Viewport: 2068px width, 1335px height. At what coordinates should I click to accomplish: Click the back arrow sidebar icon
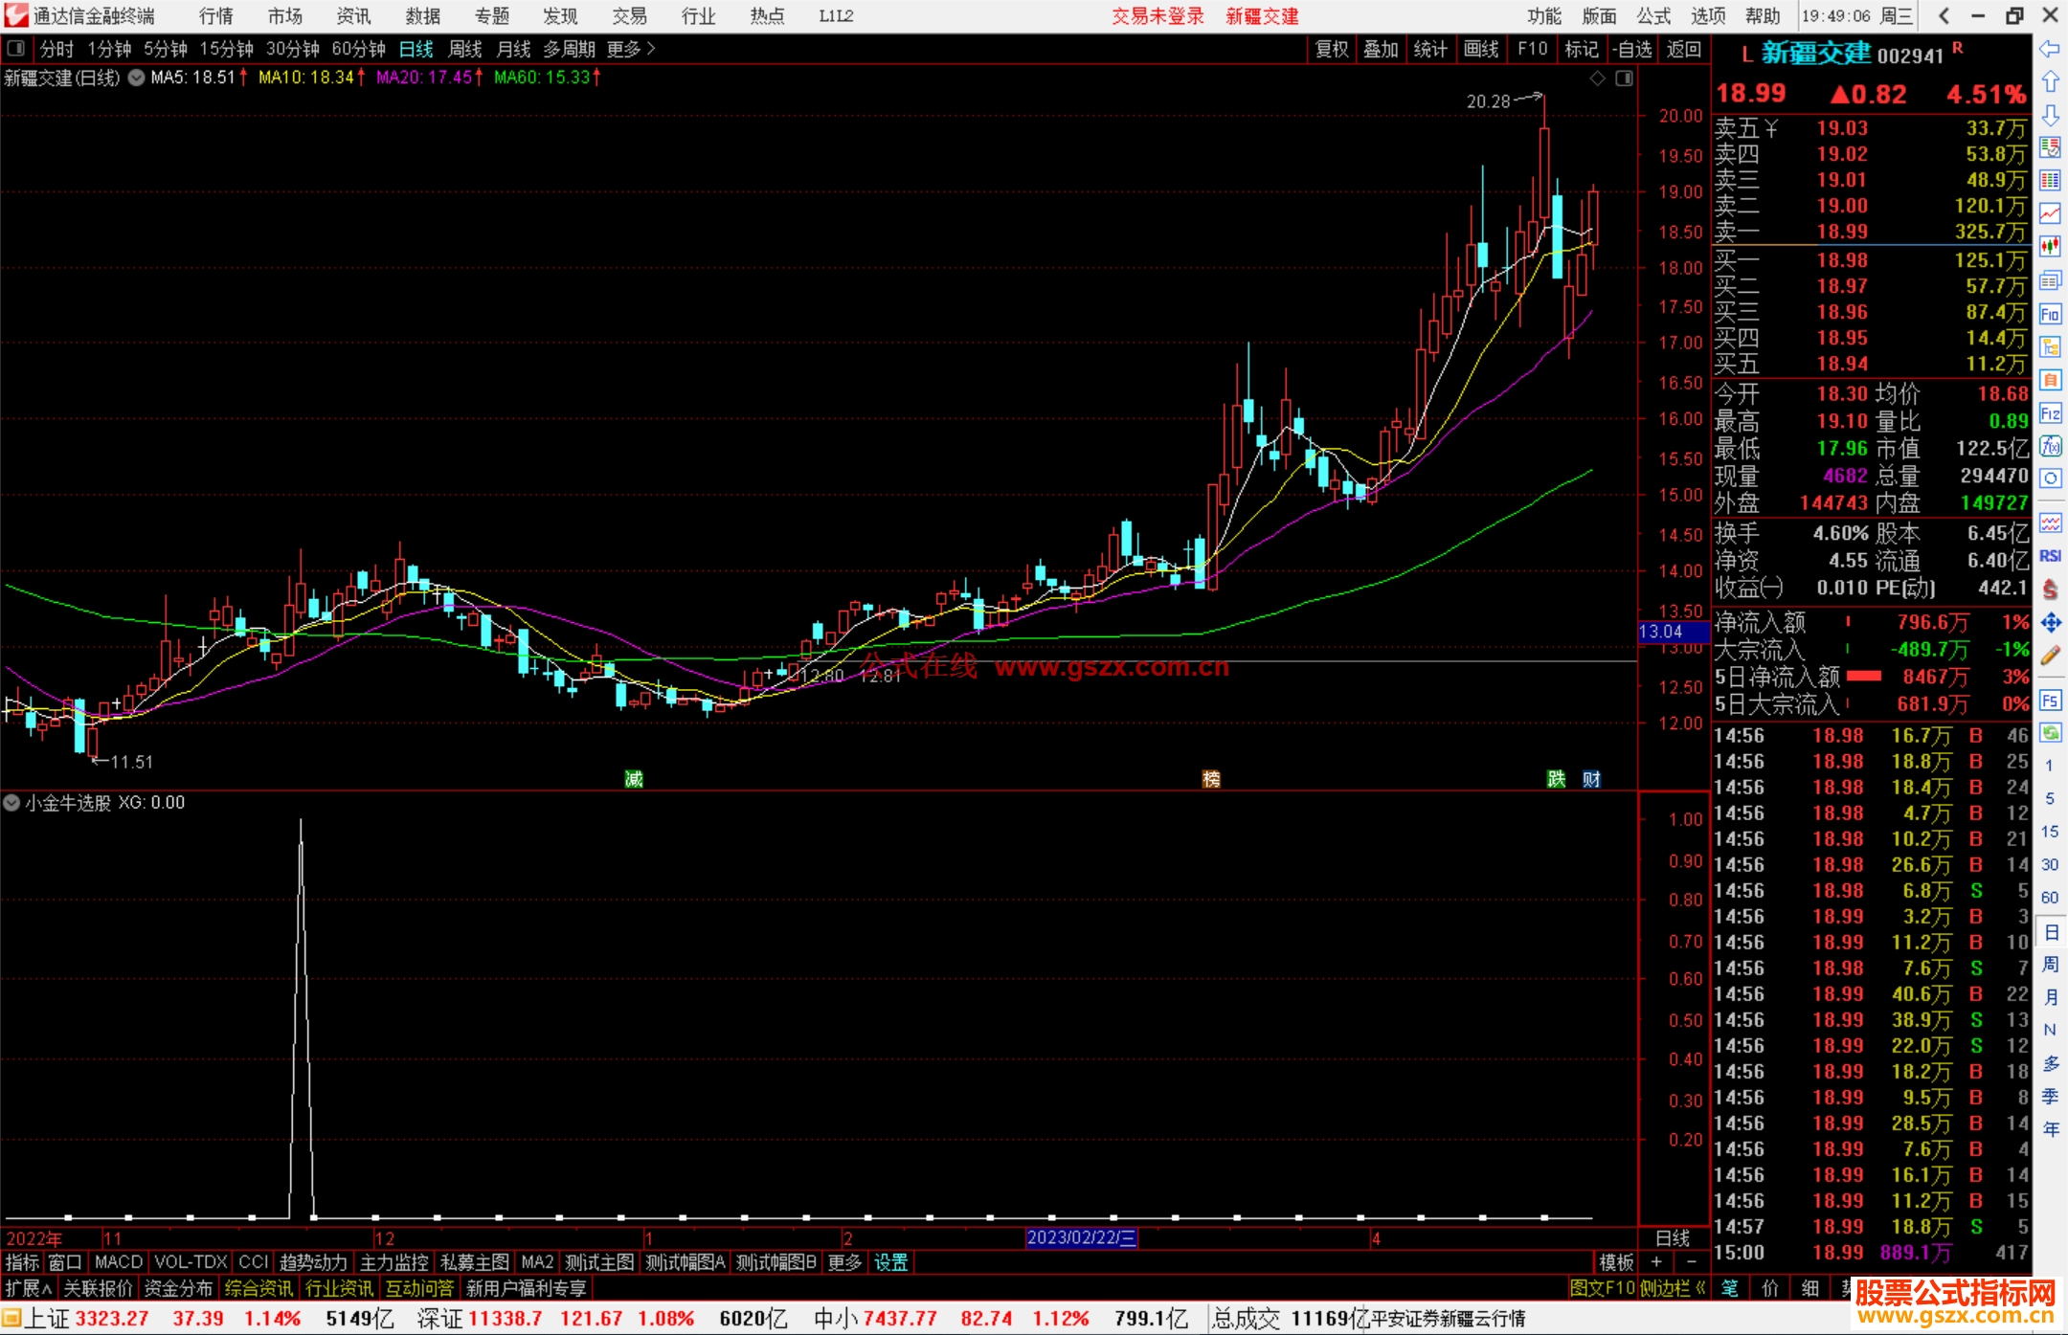(x=2050, y=49)
